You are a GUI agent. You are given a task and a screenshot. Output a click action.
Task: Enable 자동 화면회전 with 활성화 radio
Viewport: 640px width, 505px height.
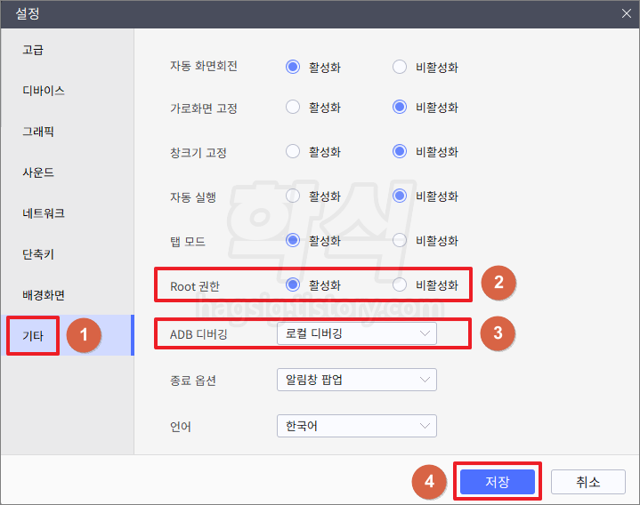click(293, 67)
